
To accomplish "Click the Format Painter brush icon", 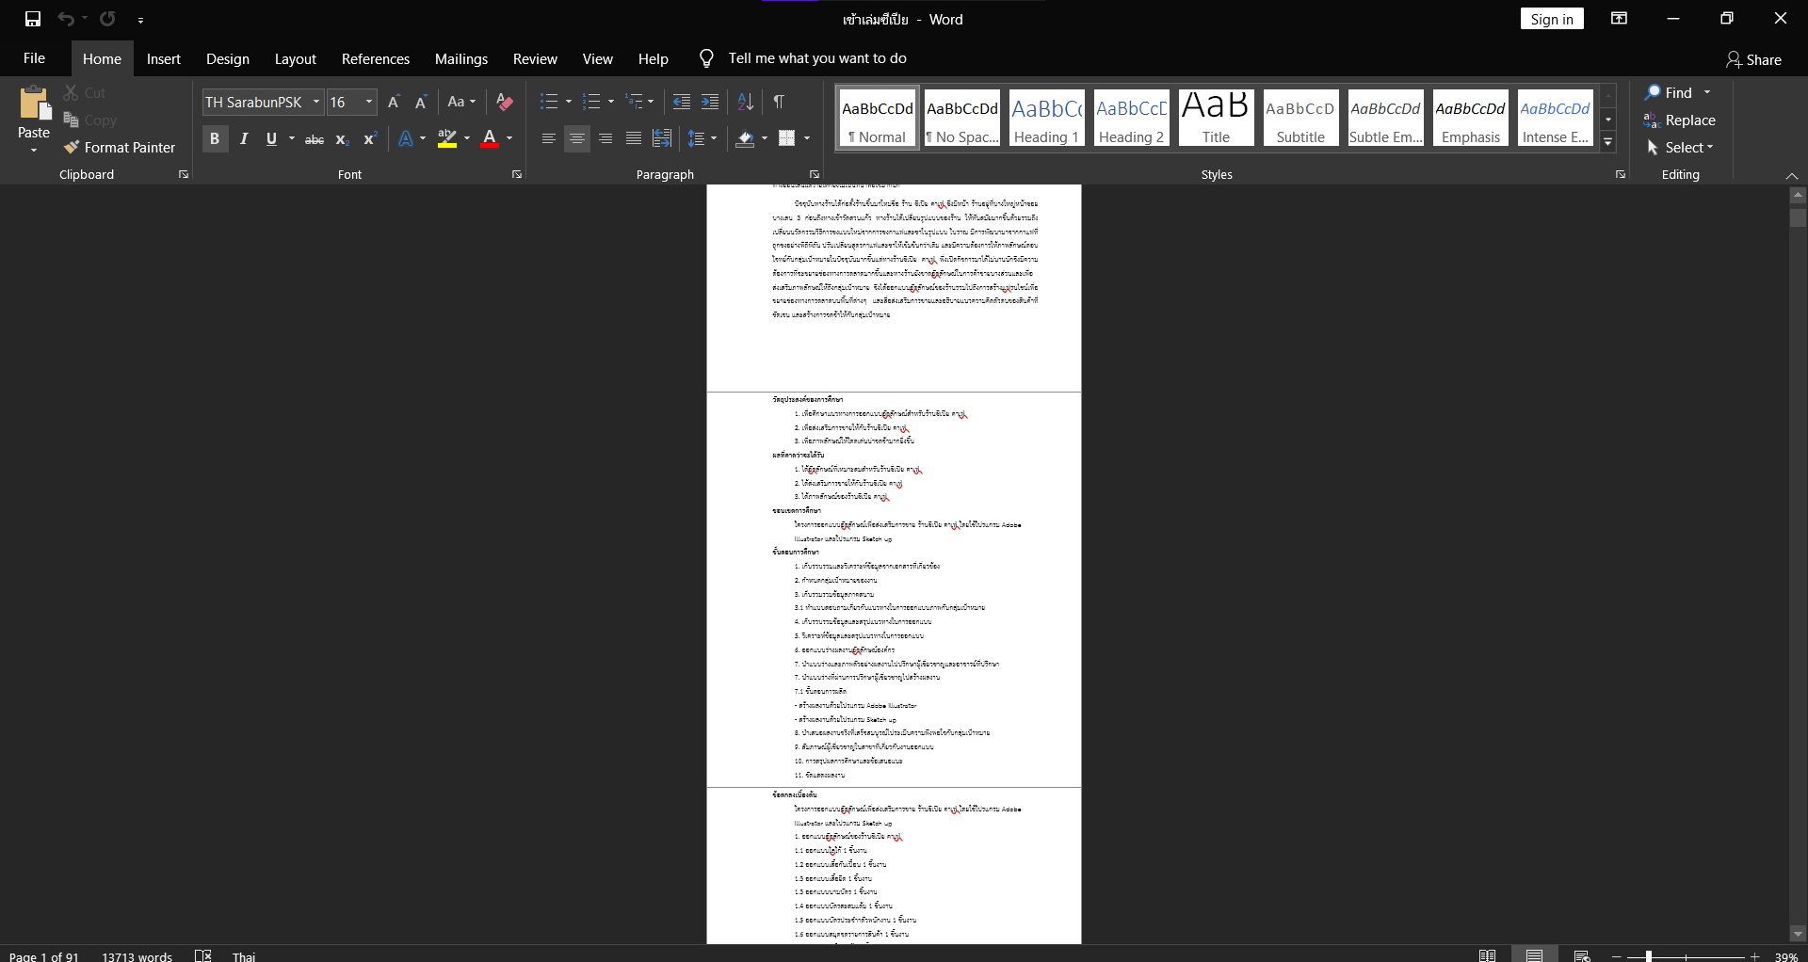I will pyautogui.click(x=72, y=148).
